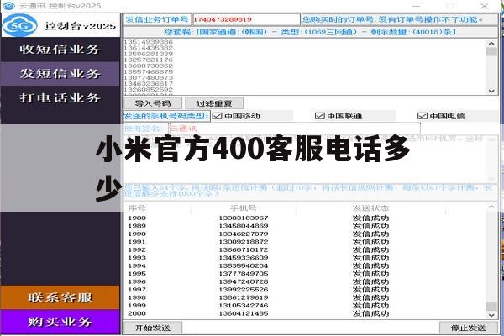Click phone number 13535540204 in results

244,265
